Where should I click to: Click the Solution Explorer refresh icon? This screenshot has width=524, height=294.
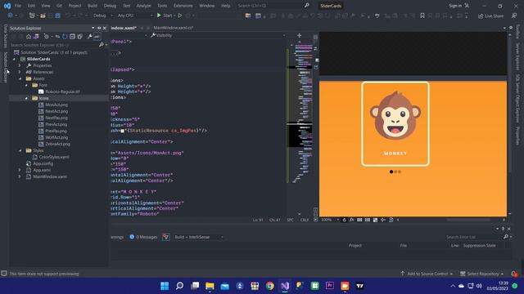pos(65,37)
